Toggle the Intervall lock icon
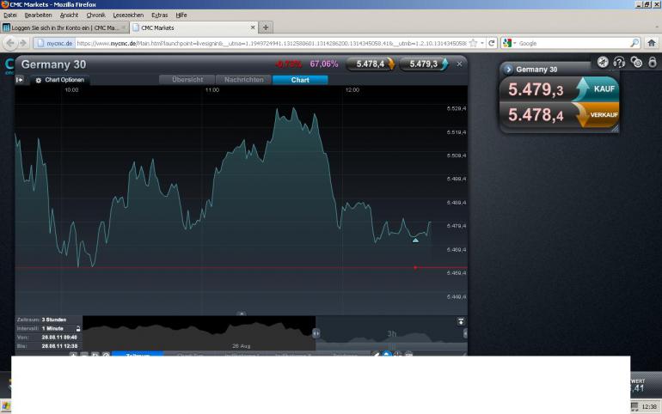 pyautogui.click(x=78, y=328)
